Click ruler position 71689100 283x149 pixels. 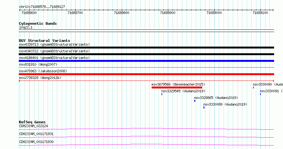(260, 13)
